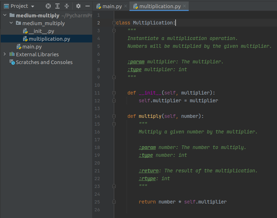Toggle fold marker for class Multiplication
The image size is (277, 218).
(114, 23)
